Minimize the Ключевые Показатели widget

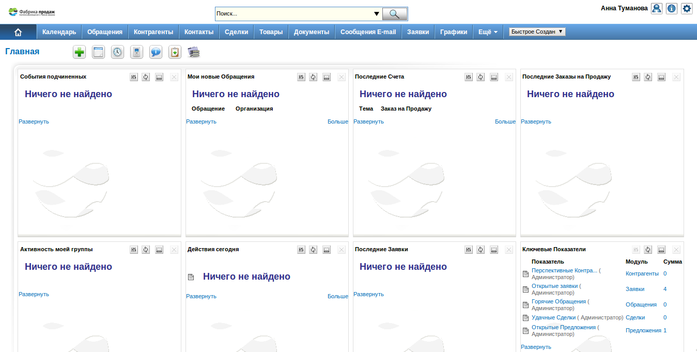point(661,250)
